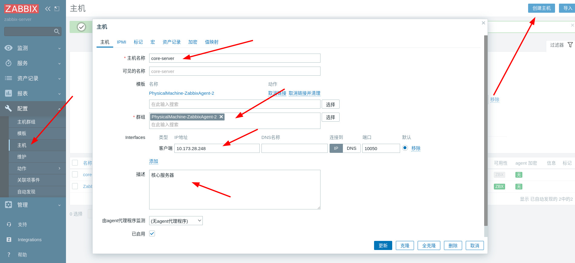The width and height of the screenshot is (575, 263).
Task: Switch connection mode to DNS
Action: [351, 148]
